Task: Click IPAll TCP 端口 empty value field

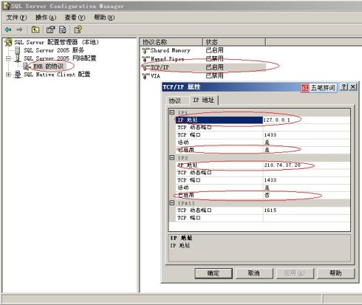Action: pyautogui.click(x=307, y=218)
